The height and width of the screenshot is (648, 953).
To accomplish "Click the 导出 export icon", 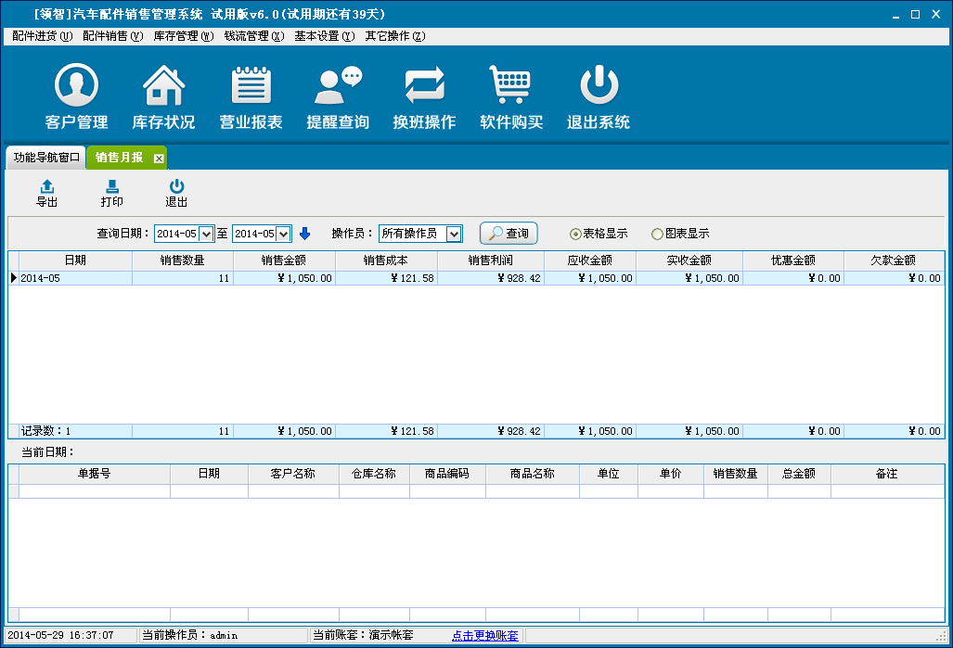I will click(x=46, y=187).
